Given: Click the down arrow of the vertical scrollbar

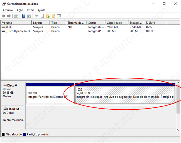Looking at the screenshot, I should 178,130.
